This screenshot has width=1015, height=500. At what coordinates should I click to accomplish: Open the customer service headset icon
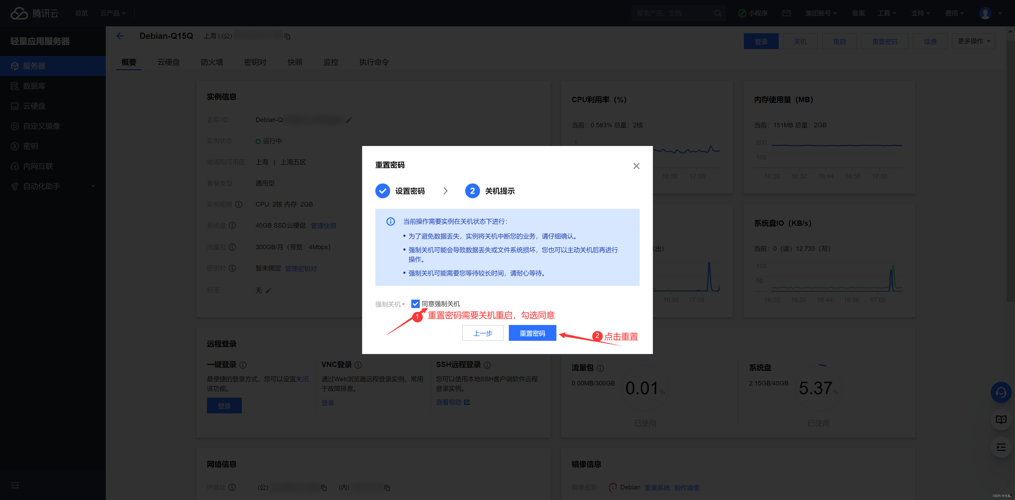1001,392
